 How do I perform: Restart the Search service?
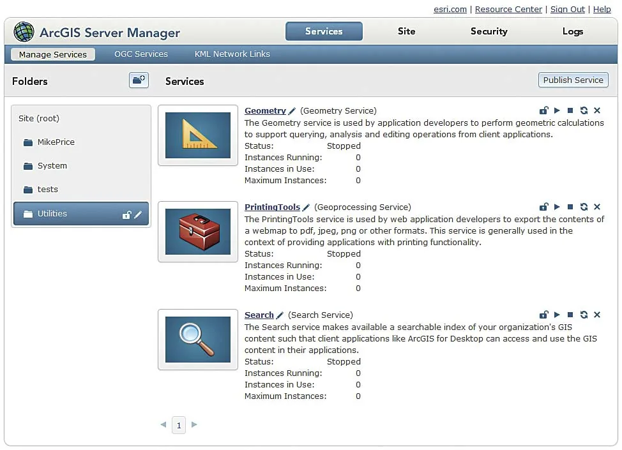pyautogui.click(x=584, y=315)
